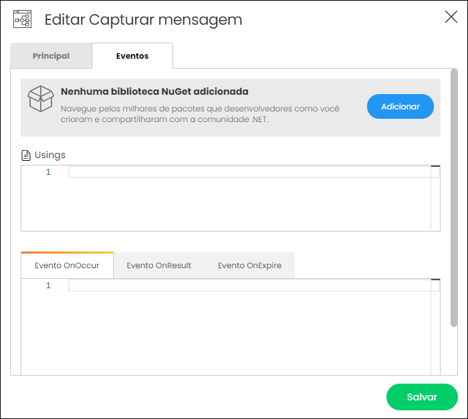The width and height of the screenshot is (468, 419).
Task: Click the heading Nenhuma biblioteca NuGet adicionada
Action: click(x=154, y=91)
